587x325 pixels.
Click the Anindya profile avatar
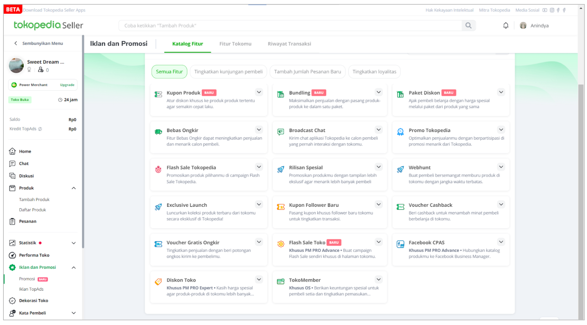click(523, 25)
